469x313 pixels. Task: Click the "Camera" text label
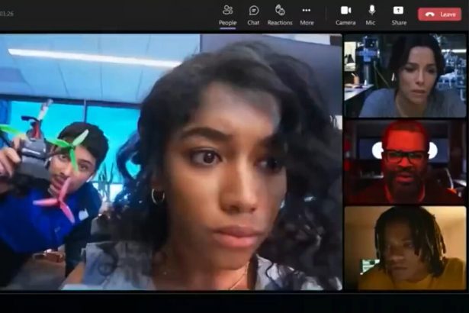pos(345,23)
